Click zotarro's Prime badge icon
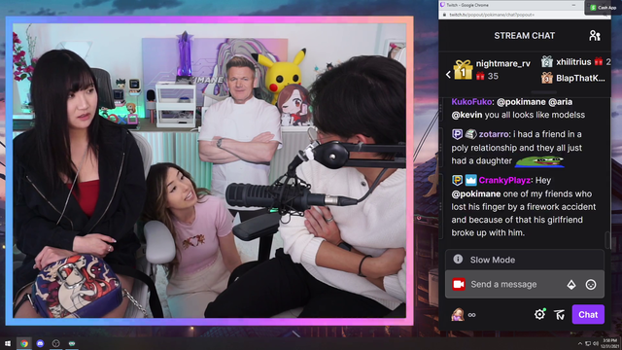622x350 pixels. tap(457, 134)
